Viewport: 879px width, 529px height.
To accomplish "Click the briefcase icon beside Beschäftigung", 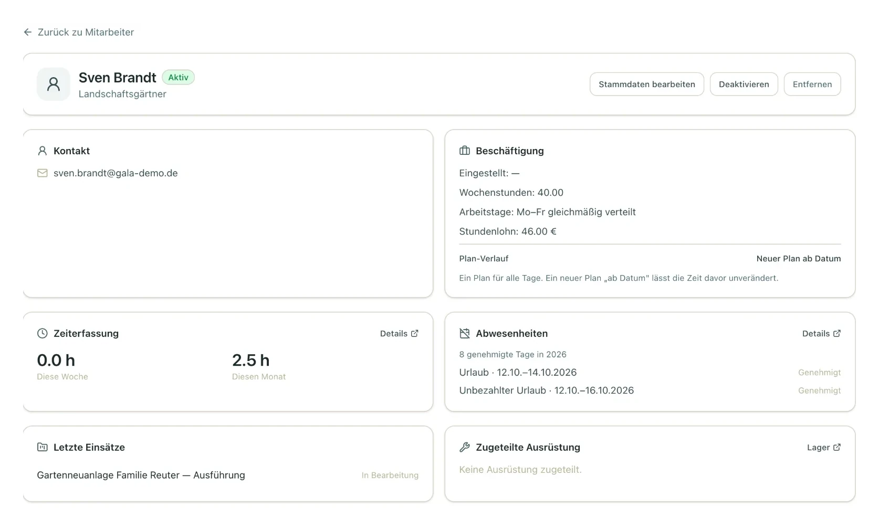I will pyautogui.click(x=465, y=151).
